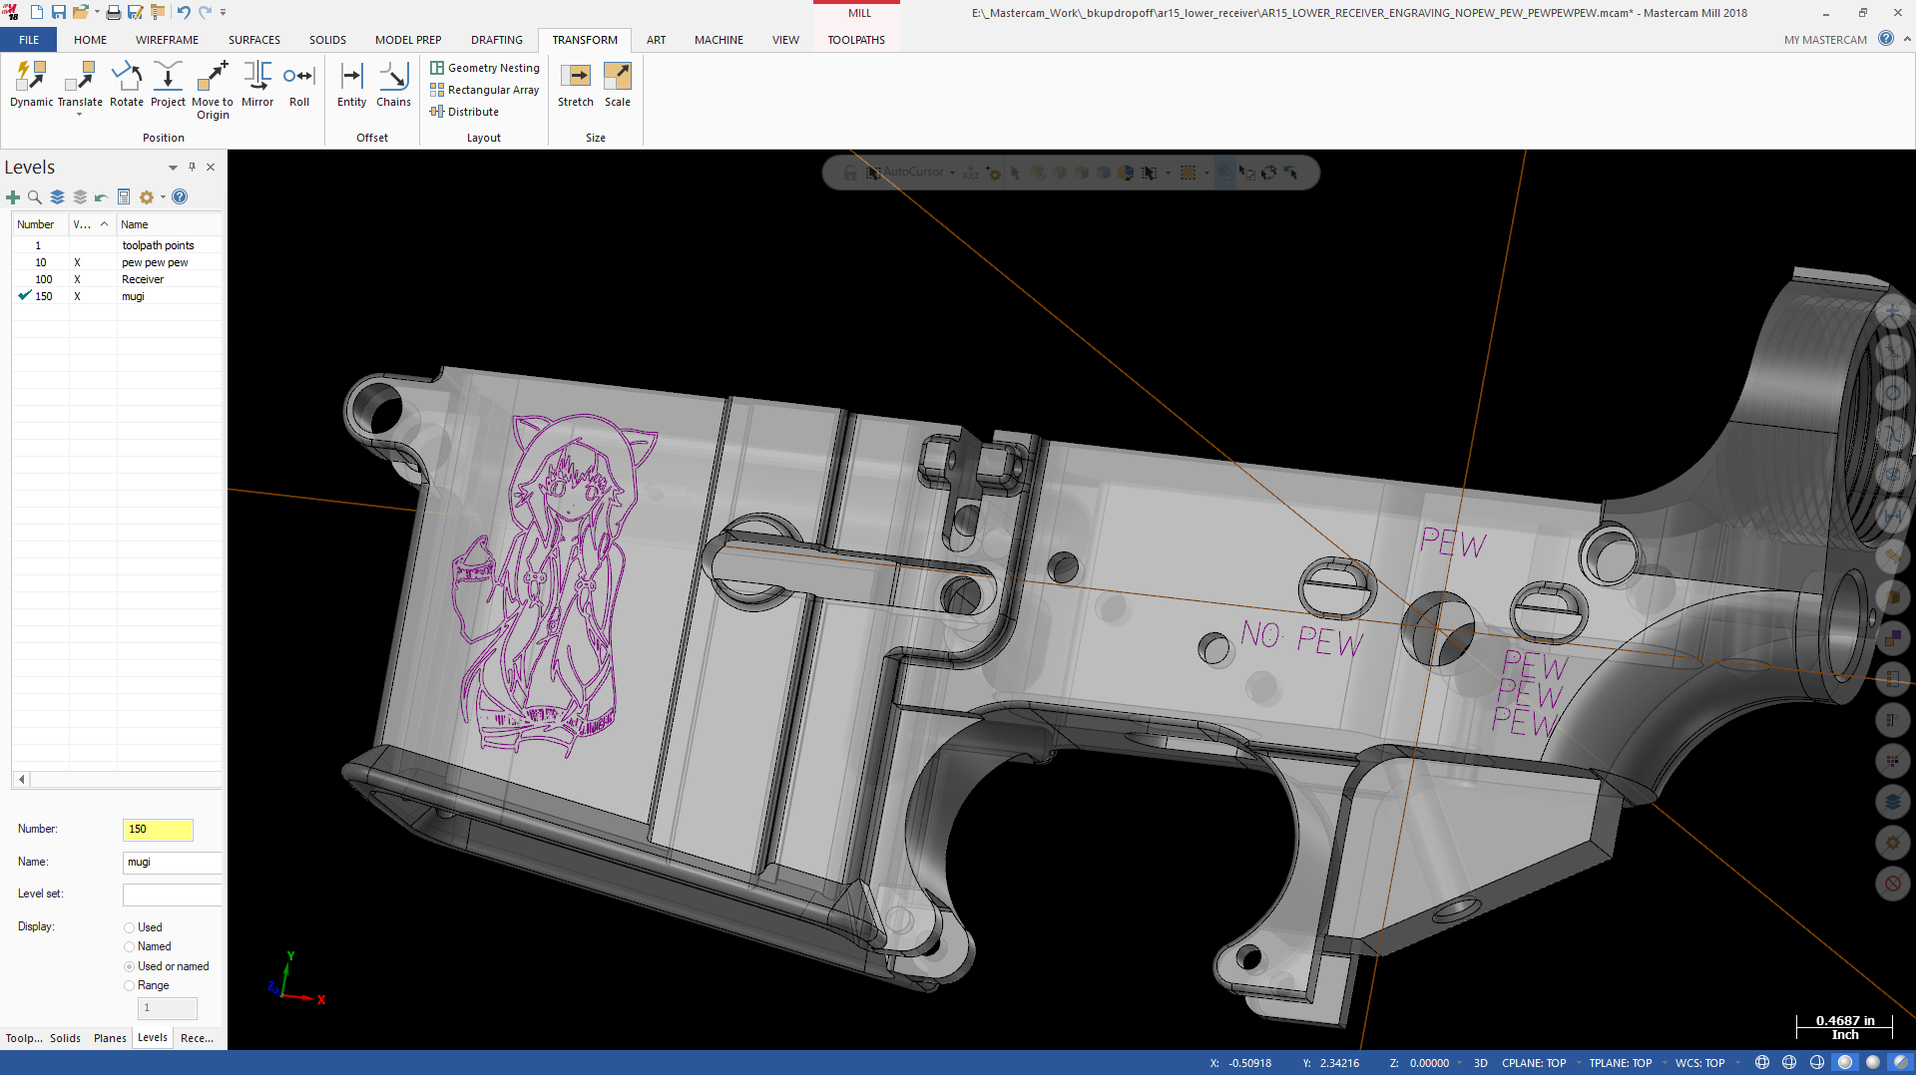Turn all levels off with gray stack icon
Image resolution: width=1916 pixels, height=1075 pixels.
point(80,197)
